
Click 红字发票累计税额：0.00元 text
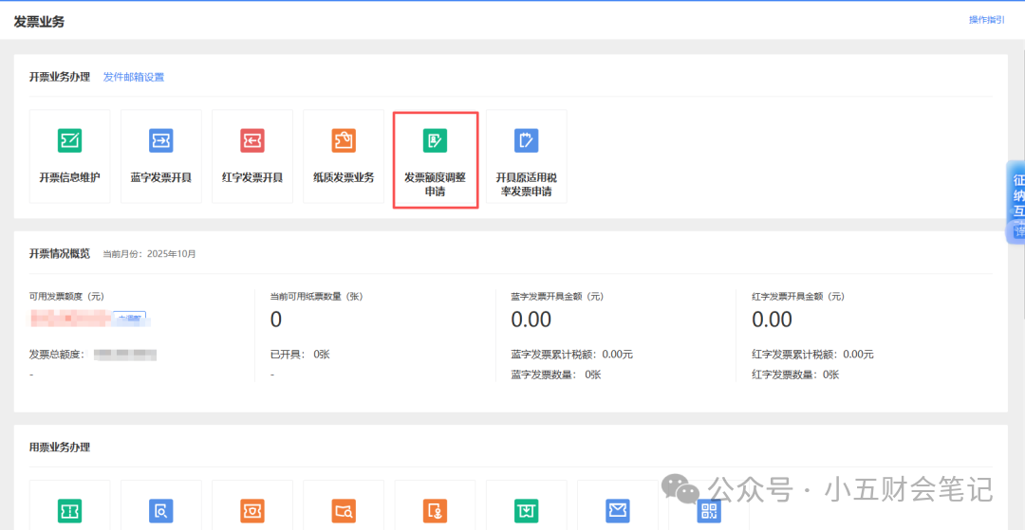pyautogui.click(x=813, y=356)
